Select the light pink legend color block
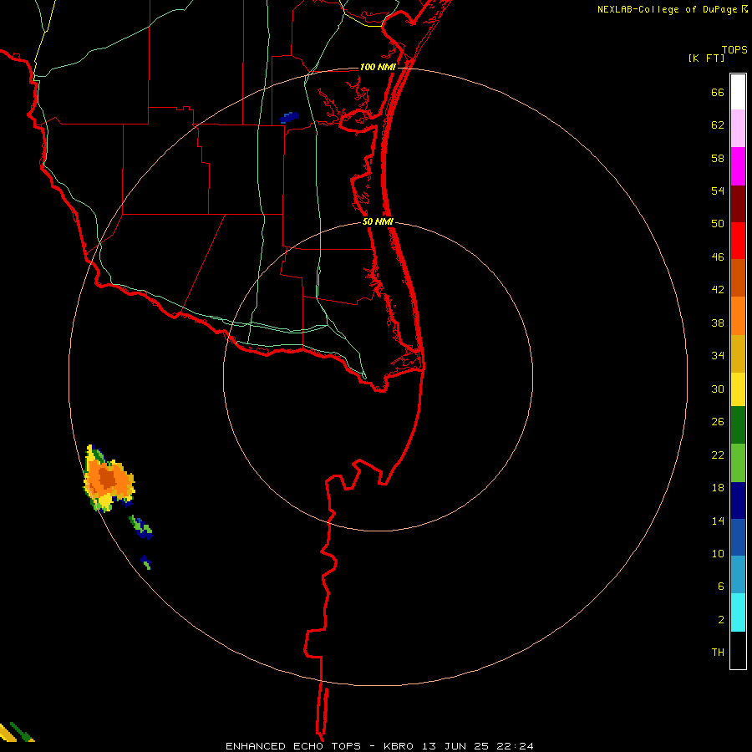The height and width of the screenshot is (752, 752). [x=738, y=128]
